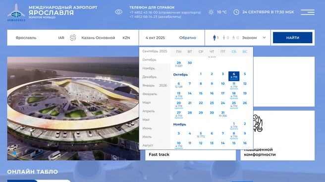325x182 pixels.
Task: Pick October 11 in calendar
Action: [234, 85]
